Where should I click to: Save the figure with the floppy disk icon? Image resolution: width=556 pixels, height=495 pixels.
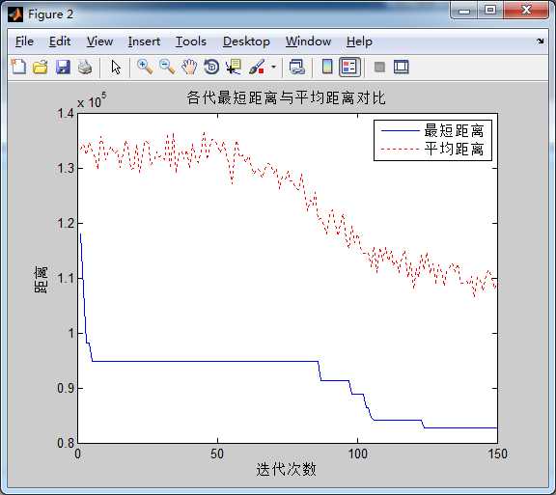click(63, 67)
